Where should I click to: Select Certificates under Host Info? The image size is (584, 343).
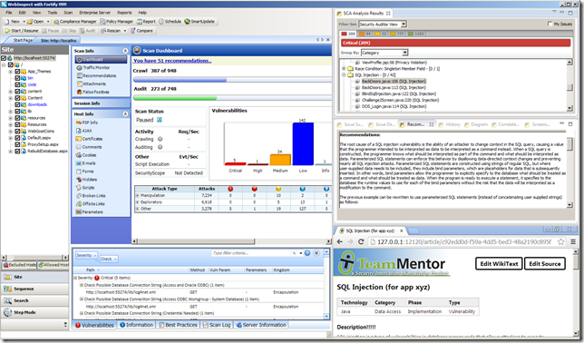pyautogui.click(x=89, y=139)
